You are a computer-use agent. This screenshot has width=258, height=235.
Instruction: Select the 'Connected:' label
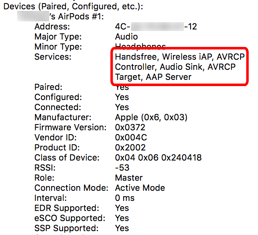[58, 107]
